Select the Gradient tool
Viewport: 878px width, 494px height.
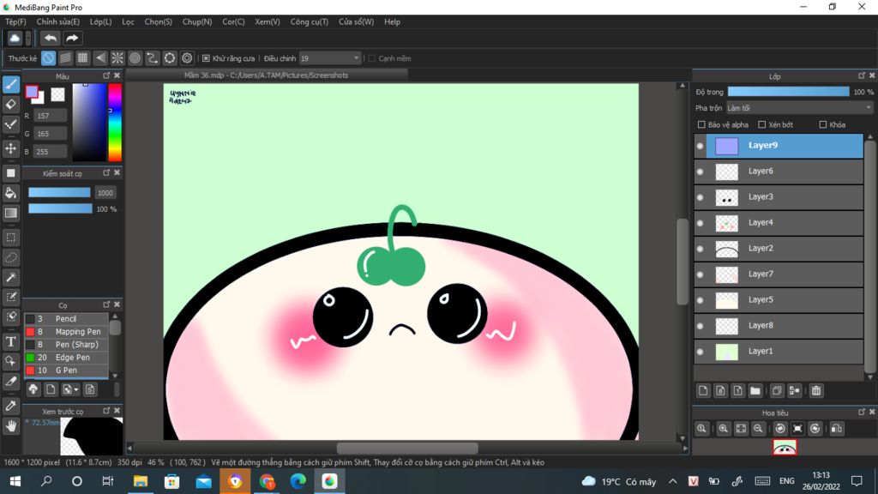10,213
